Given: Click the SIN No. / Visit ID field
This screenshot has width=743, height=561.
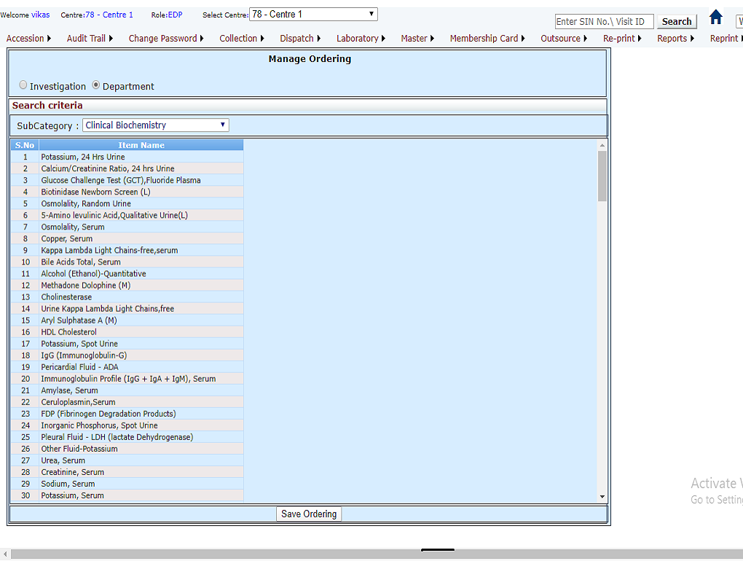Looking at the screenshot, I should click(x=604, y=22).
